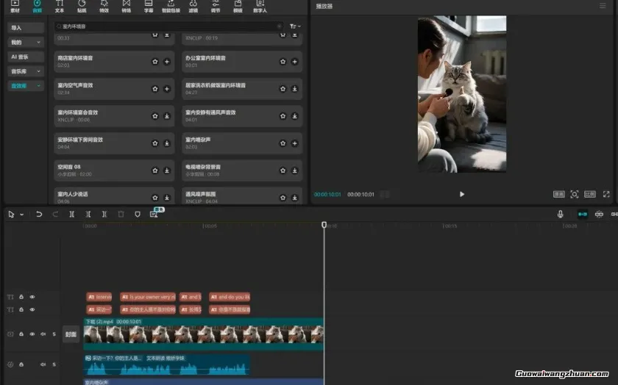Favorite the 商店室内环境音 sound

click(x=155, y=62)
